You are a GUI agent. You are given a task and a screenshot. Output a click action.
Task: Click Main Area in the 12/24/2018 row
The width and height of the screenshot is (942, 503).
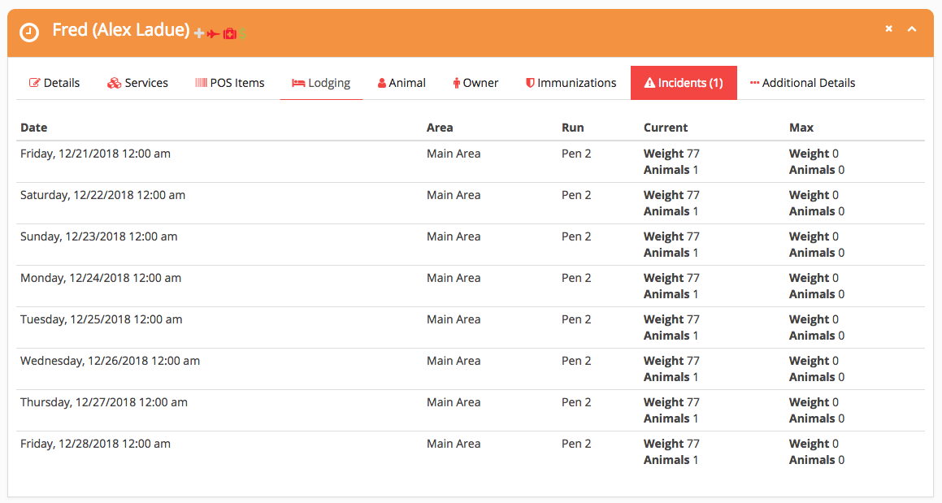[454, 278]
